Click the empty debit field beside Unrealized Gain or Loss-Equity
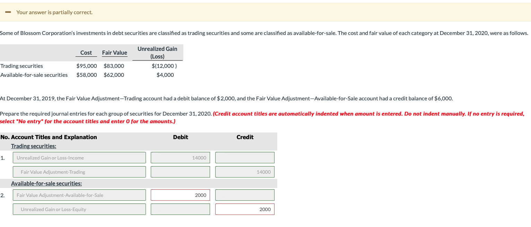 click(x=180, y=209)
